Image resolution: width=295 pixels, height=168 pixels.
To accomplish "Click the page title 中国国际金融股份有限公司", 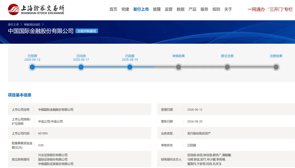I will click(x=41, y=31).
